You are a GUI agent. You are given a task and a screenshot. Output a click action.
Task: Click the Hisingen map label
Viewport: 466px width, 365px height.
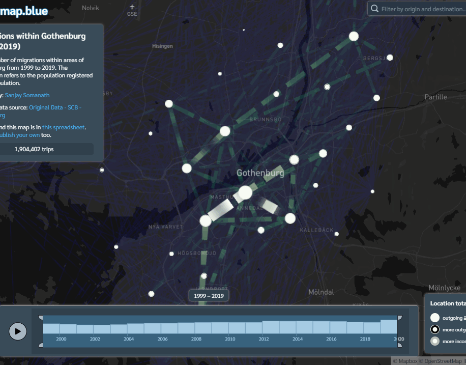tap(162, 46)
